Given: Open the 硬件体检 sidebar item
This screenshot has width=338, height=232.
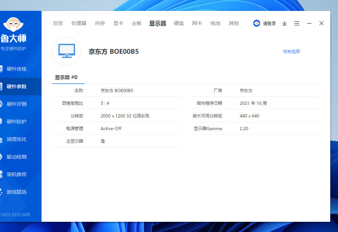Looking at the screenshot, I should [x=17, y=69].
